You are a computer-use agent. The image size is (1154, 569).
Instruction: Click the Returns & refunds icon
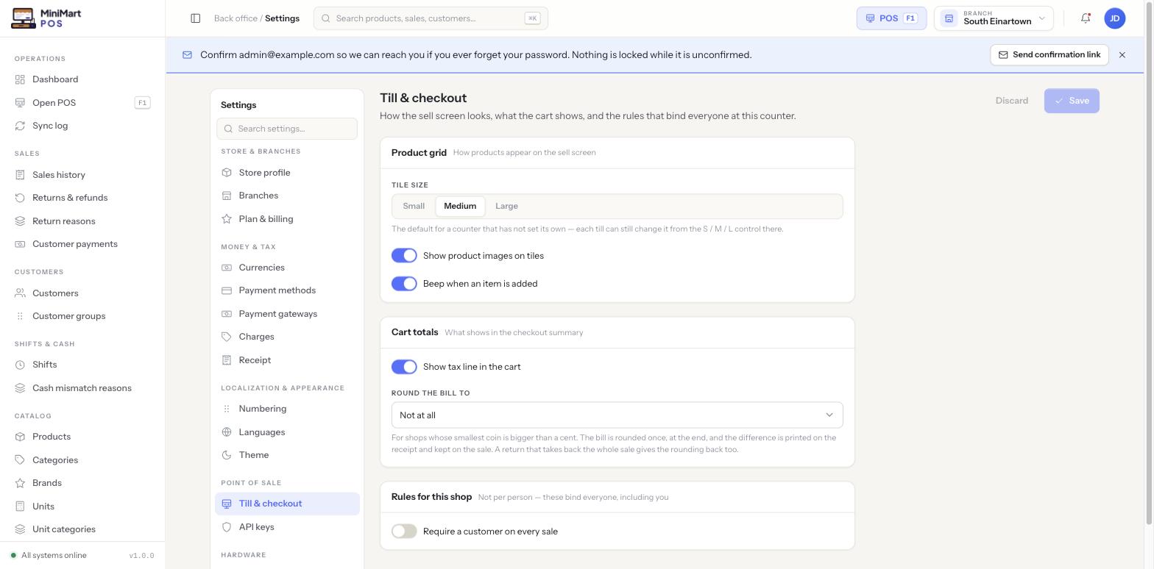click(20, 198)
